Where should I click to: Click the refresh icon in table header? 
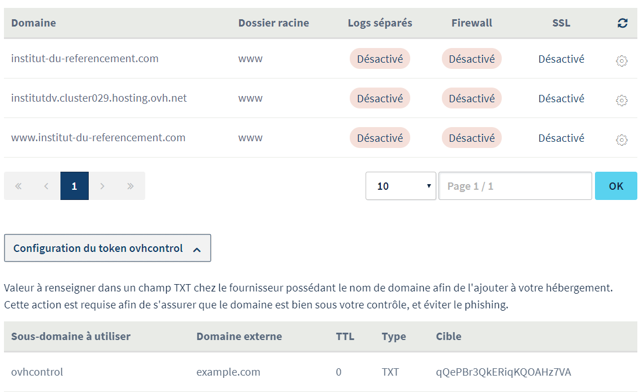(x=622, y=23)
